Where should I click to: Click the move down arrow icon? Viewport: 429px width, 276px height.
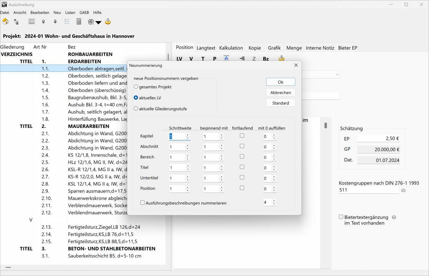pos(55,21)
